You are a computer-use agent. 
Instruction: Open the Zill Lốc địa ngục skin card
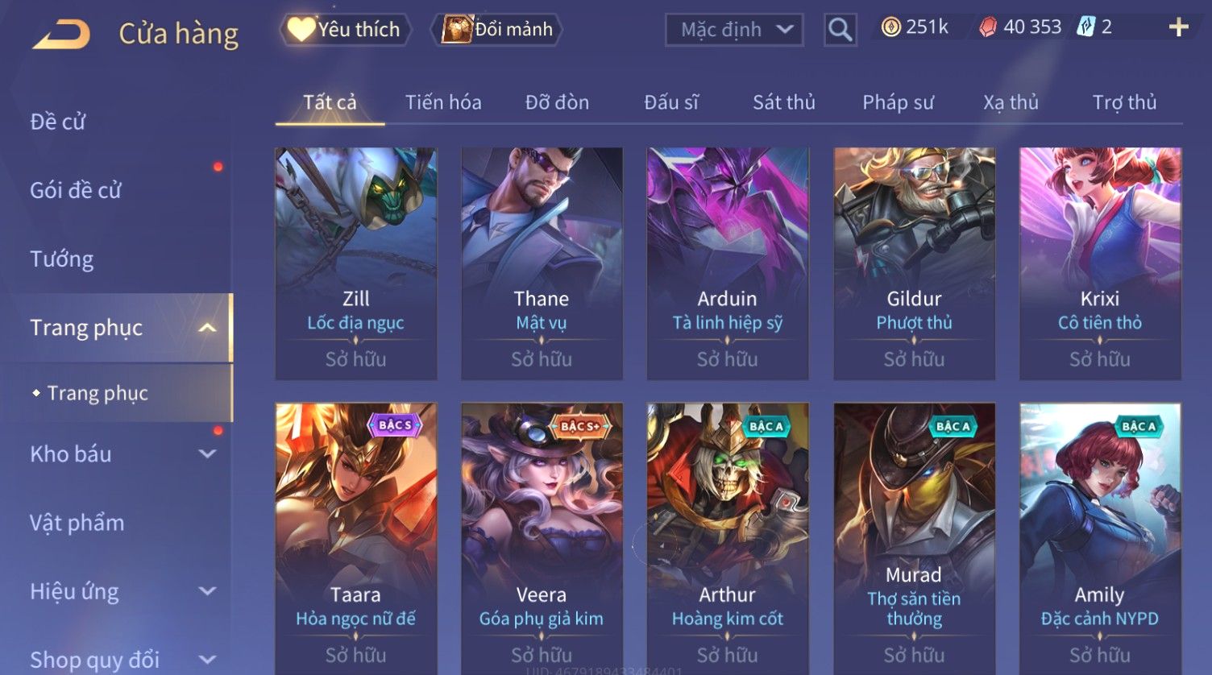[x=356, y=263]
